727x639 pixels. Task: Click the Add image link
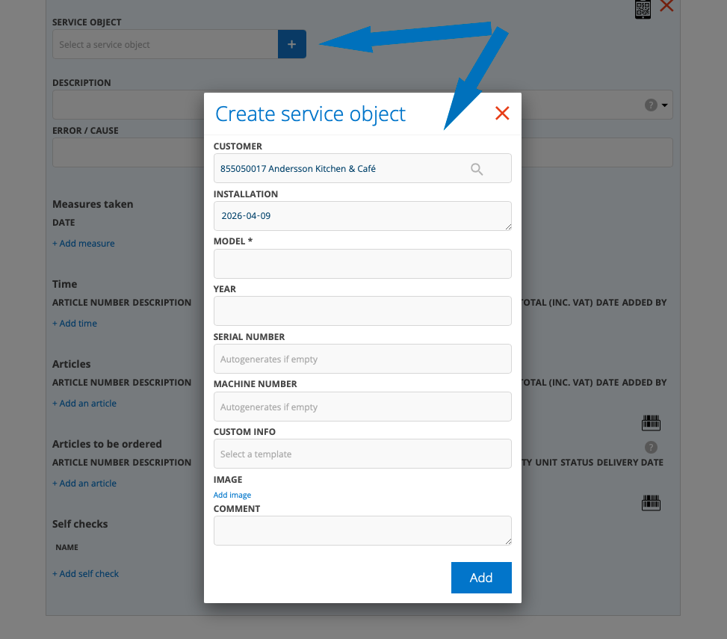click(232, 495)
